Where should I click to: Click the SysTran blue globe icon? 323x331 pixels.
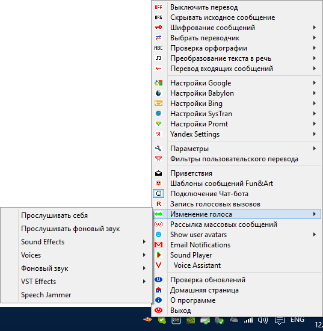pos(158,113)
